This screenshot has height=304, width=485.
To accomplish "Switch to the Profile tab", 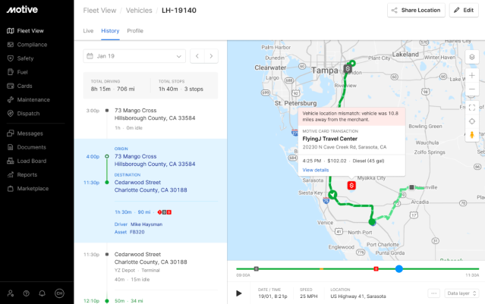I will click(135, 30).
